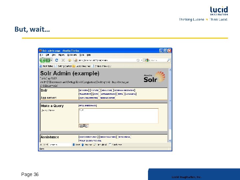Screen dimensions: 240x180
Task: Open the location bar history dropdown
Action: [142, 60]
